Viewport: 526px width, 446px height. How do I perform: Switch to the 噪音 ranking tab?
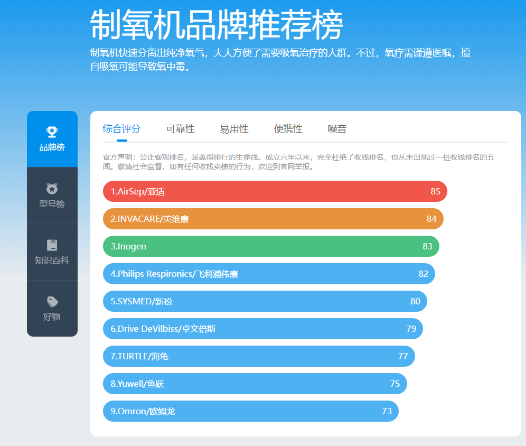click(337, 128)
